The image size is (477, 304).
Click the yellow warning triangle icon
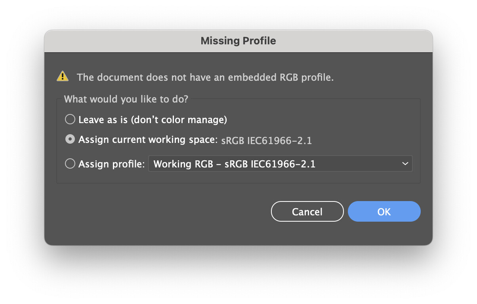[63, 76]
